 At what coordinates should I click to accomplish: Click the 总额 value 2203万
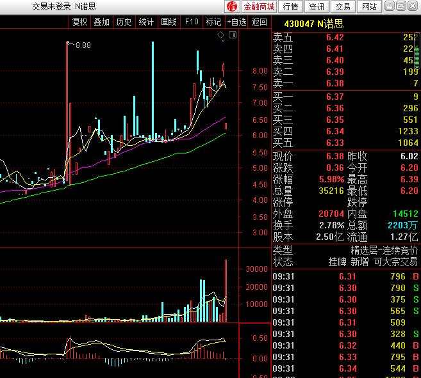click(x=402, y=226)
